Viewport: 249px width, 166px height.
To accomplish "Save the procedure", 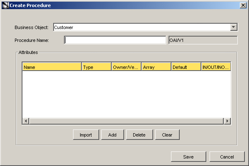I will [188, 156].
